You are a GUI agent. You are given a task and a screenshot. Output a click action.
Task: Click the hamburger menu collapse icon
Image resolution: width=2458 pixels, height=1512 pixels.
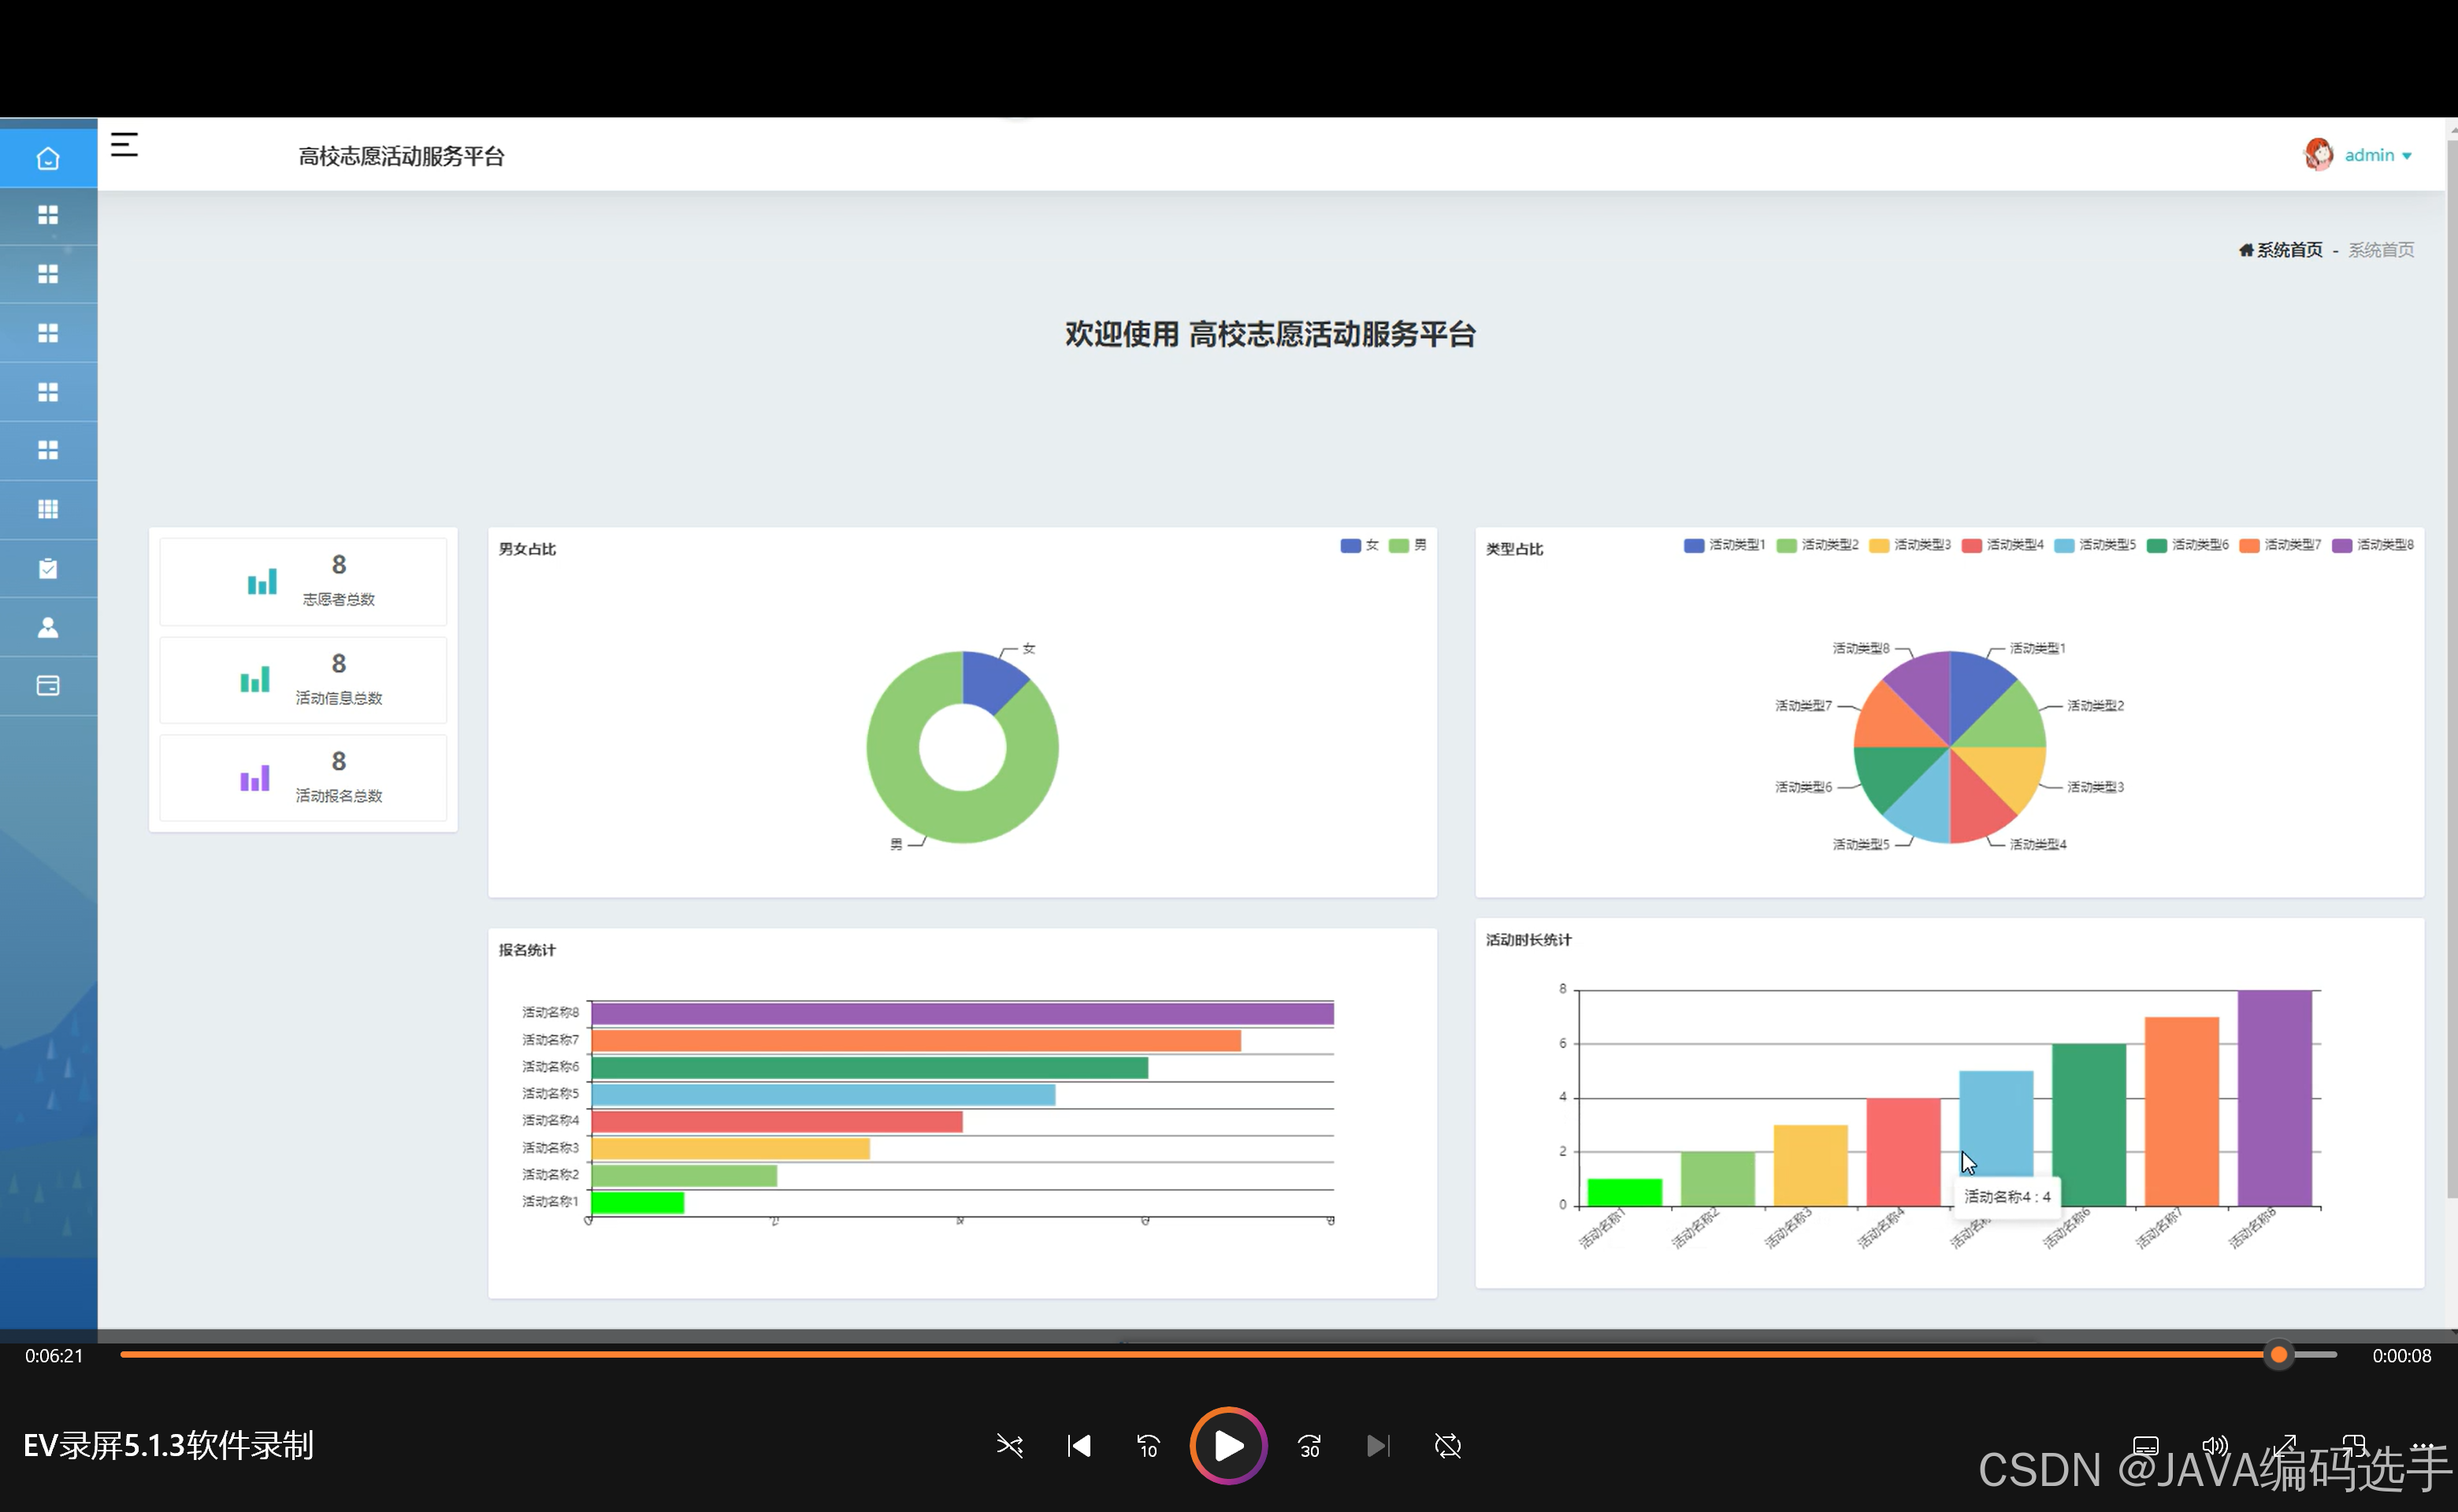point(124,145)
